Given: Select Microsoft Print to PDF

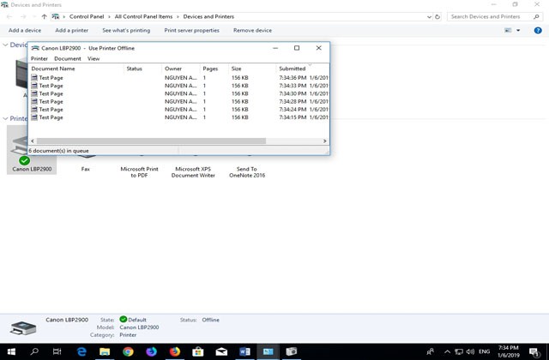Looking at the screenshot, I should [139, 172].
